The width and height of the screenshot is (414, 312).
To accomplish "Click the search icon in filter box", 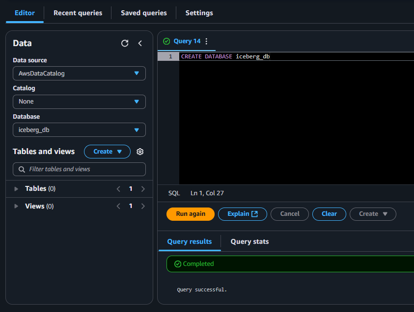I will [x=22, y=169].
